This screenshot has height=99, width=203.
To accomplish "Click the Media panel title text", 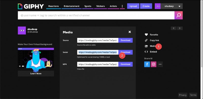I will click(68, 32).
